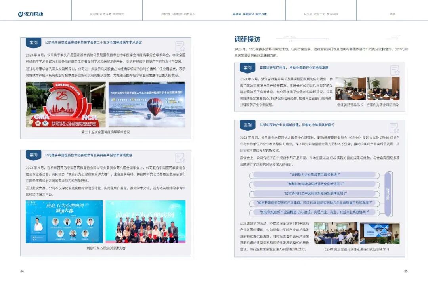This screenshot has height=290, width=428.
Task: Open the CEHM presentation screen photo on the right
Action: click(380, 233)
